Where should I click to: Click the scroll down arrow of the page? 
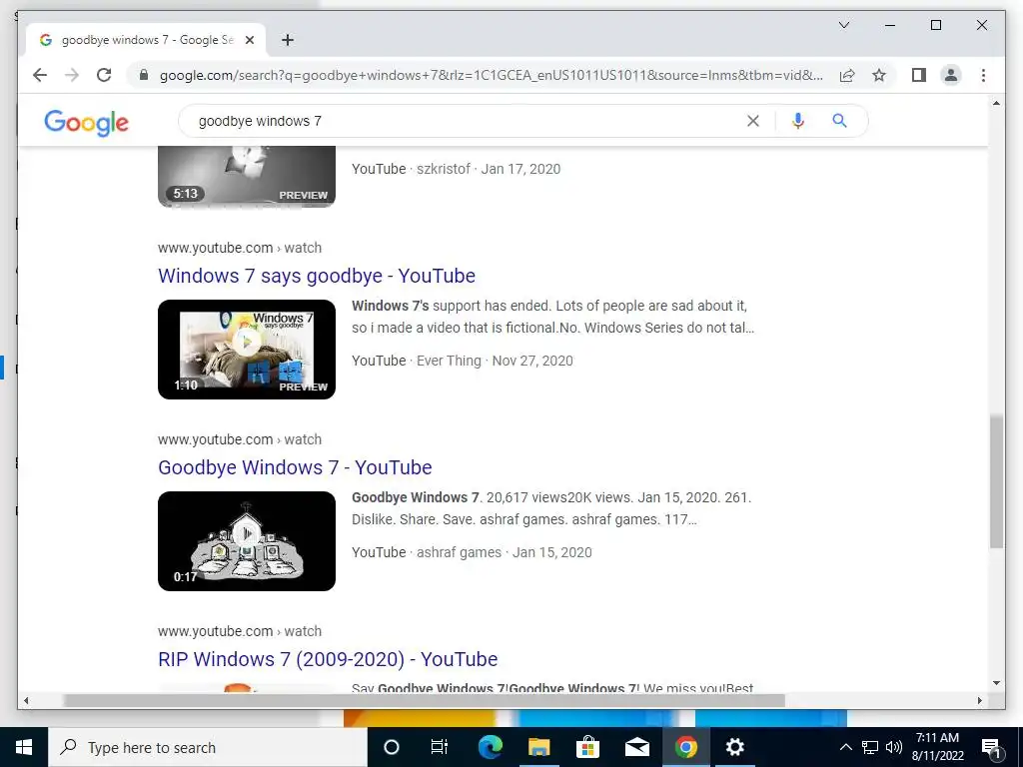996,683
